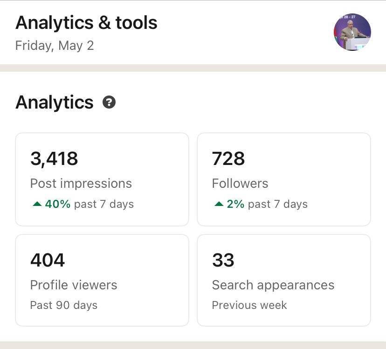Click the 2% follower growth figure

point(236,204)
